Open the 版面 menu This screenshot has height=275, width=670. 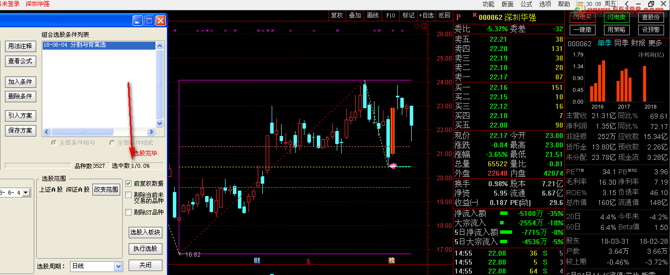(x=508, y=4)
